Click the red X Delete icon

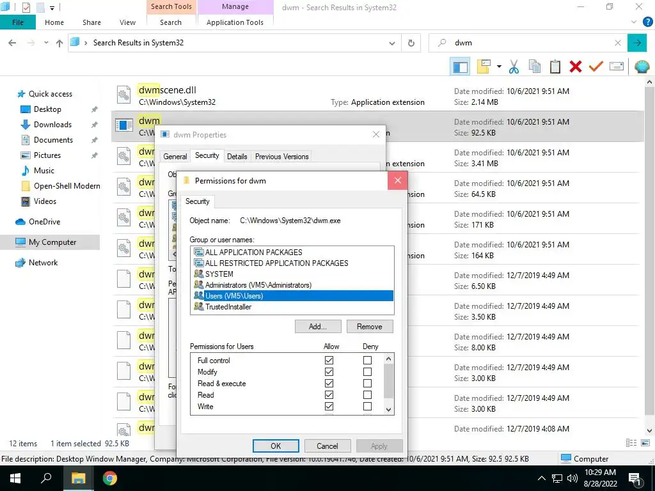pyautogui.click(x=576, y=66)
